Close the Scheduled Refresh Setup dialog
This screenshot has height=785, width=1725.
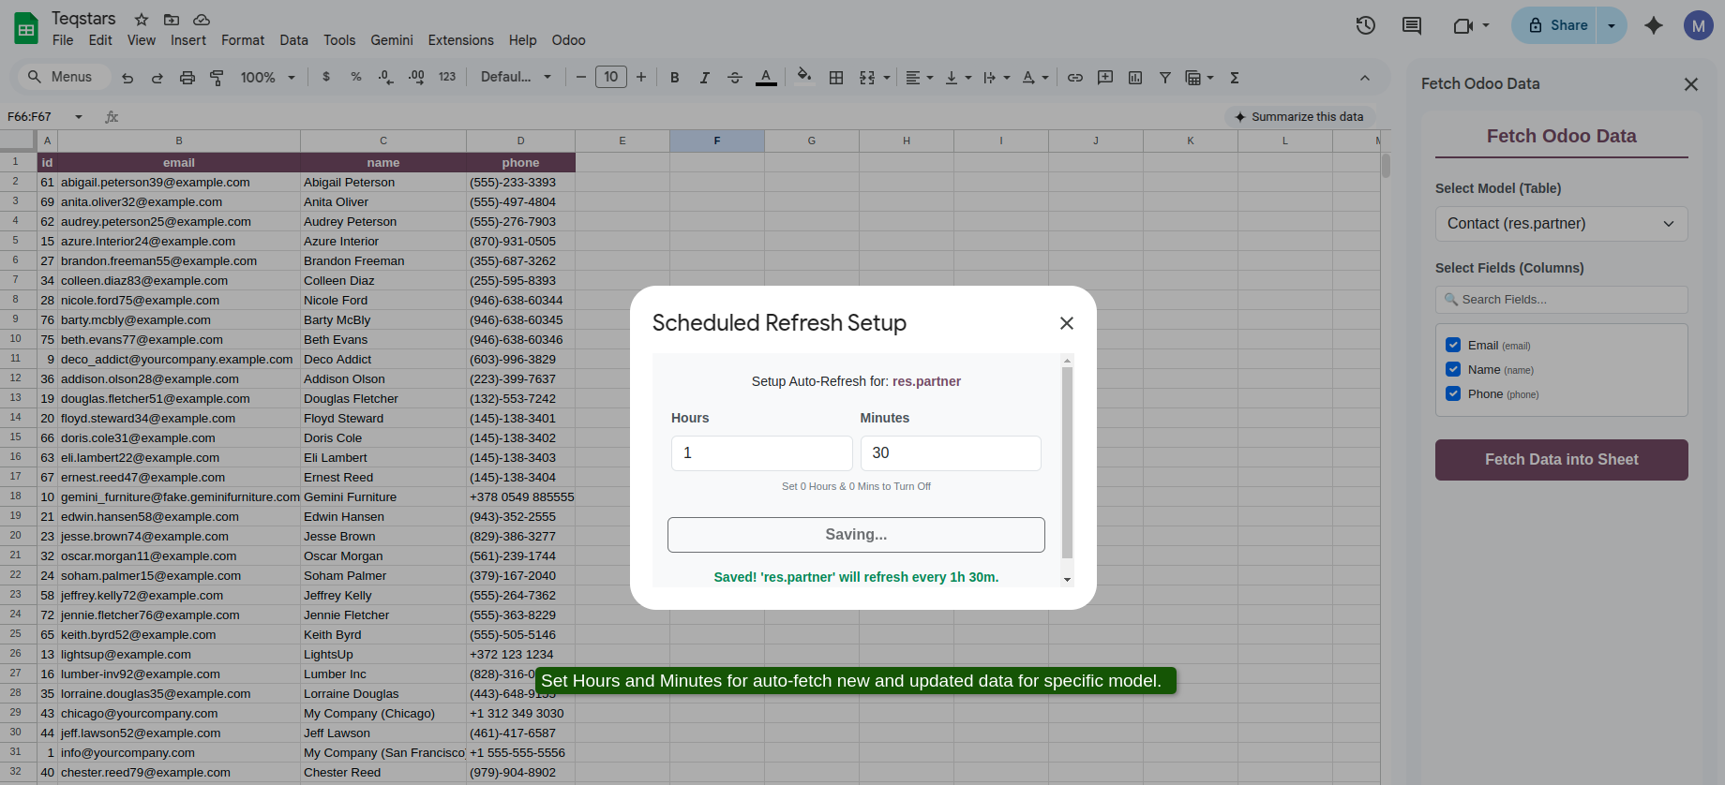1066,323
